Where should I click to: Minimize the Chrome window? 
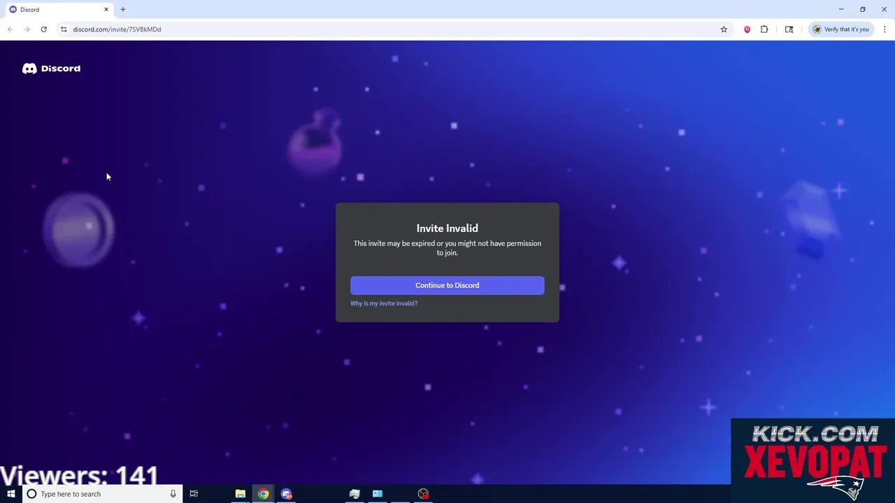(841, 9)
